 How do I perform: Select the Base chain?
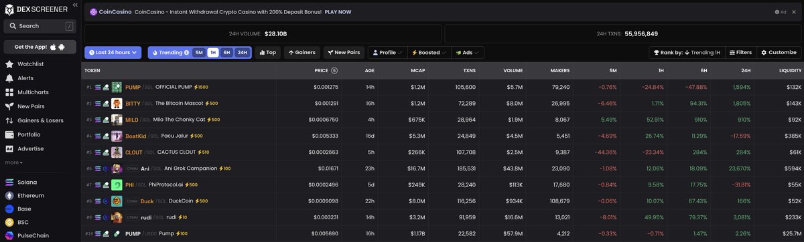pos(19,209)
